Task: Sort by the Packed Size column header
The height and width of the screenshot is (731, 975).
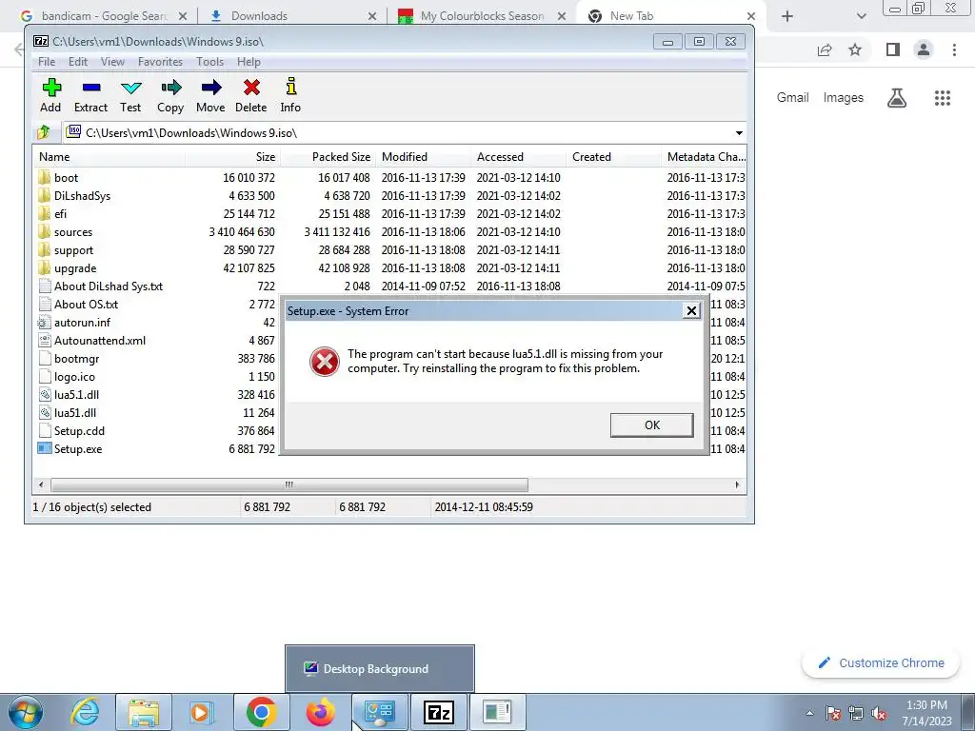Action: pyautogui.click(x=328, y=157)
